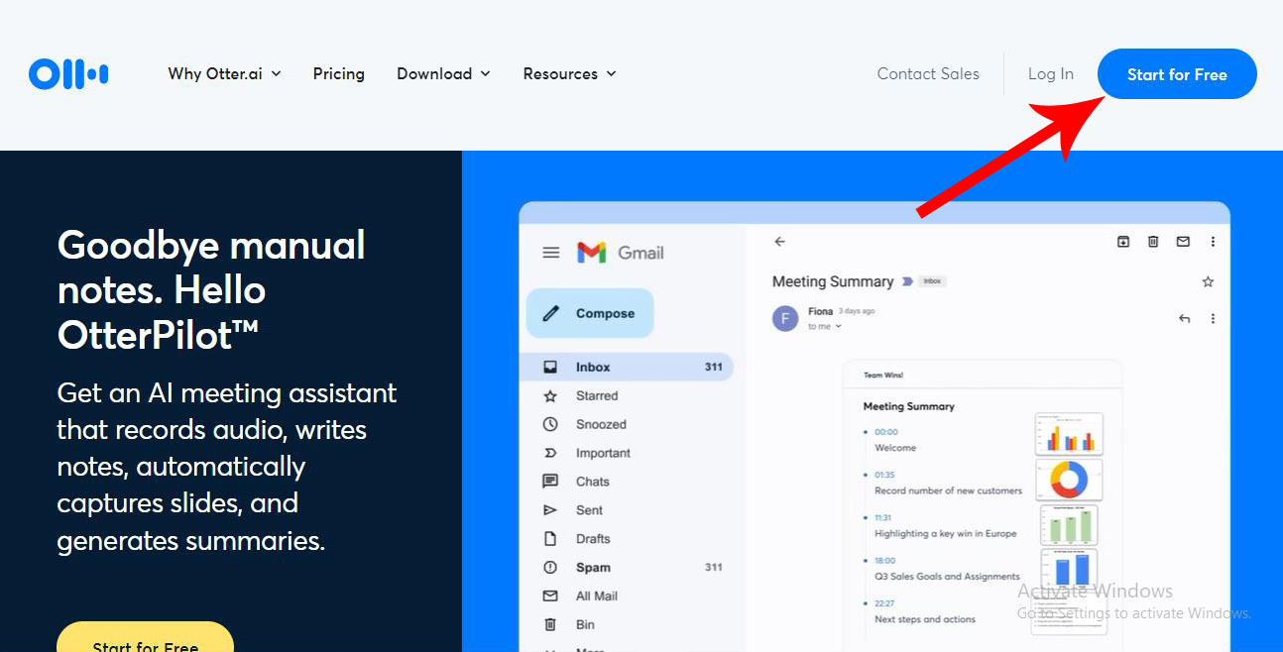The height and width of the screenshot is (652, 1283).
Task: Open the Pricing page
Action: point(339,74)
